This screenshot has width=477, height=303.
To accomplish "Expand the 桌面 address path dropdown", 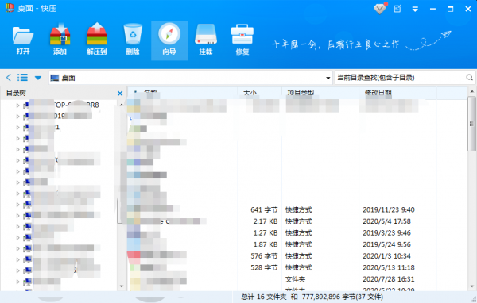I will (x=328, y=78).
